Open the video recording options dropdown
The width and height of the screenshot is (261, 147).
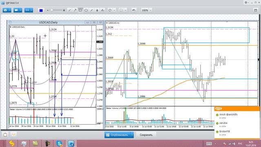coord(20,10)
